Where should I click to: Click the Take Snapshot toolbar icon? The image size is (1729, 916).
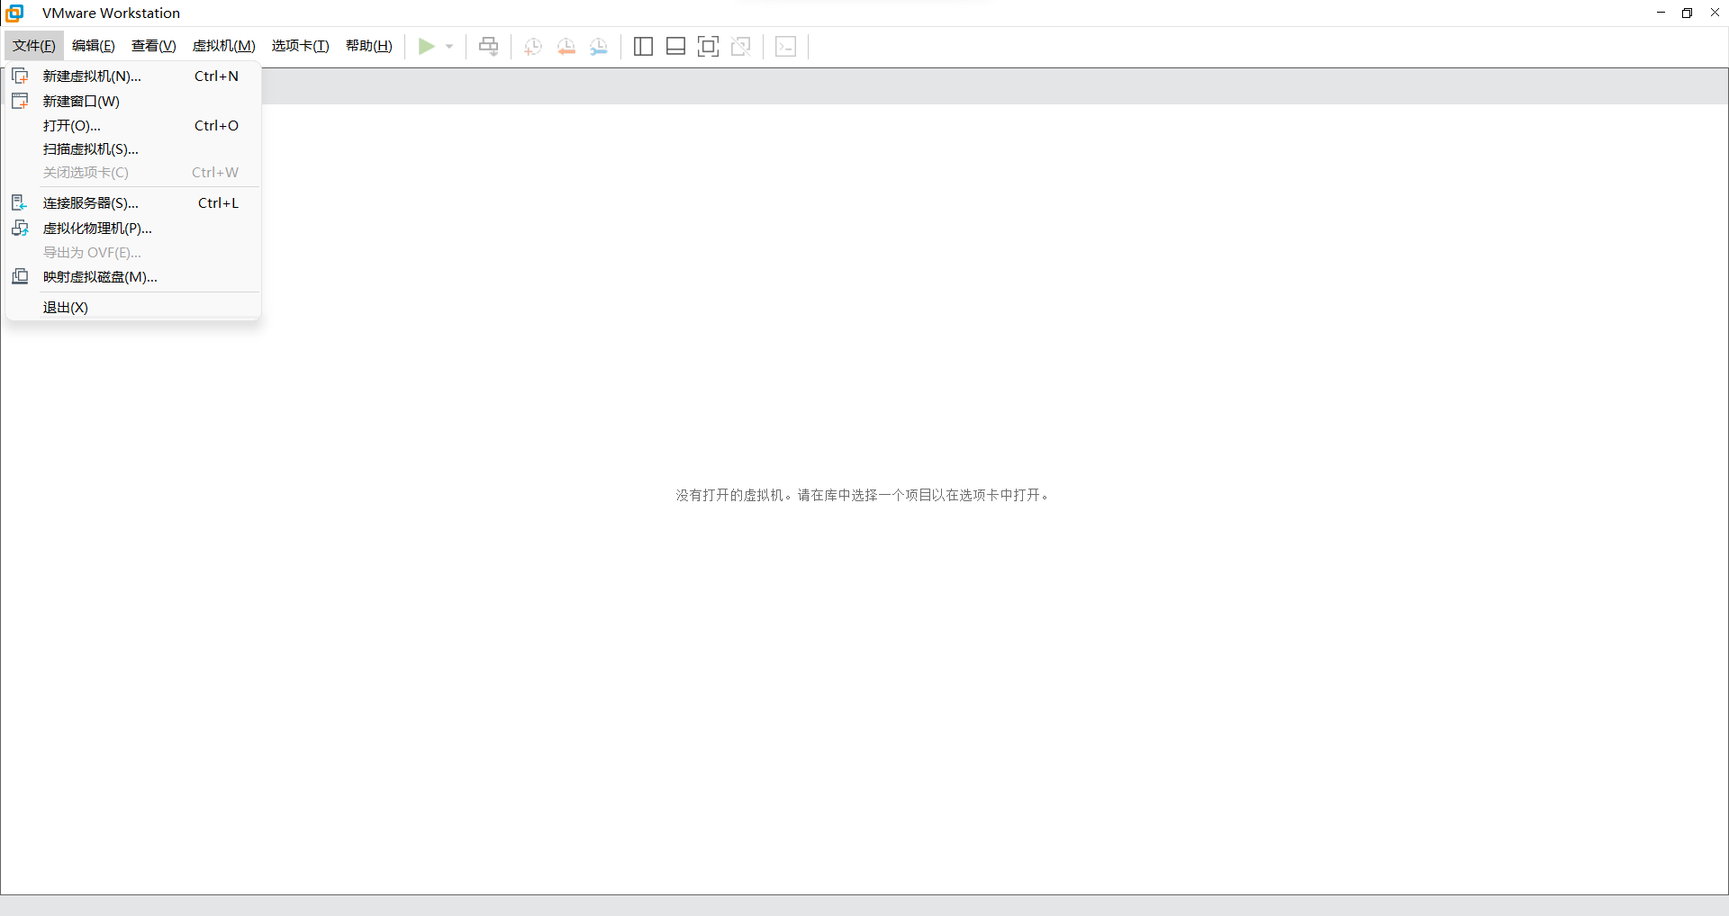[533, 46]
